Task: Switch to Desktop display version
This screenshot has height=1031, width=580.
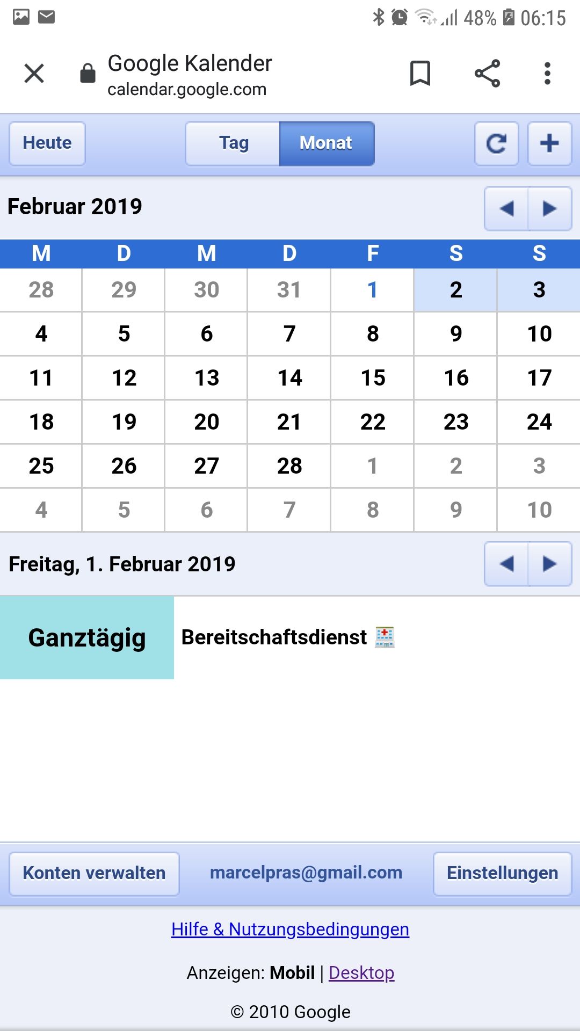Action: [x=361, y=972]
